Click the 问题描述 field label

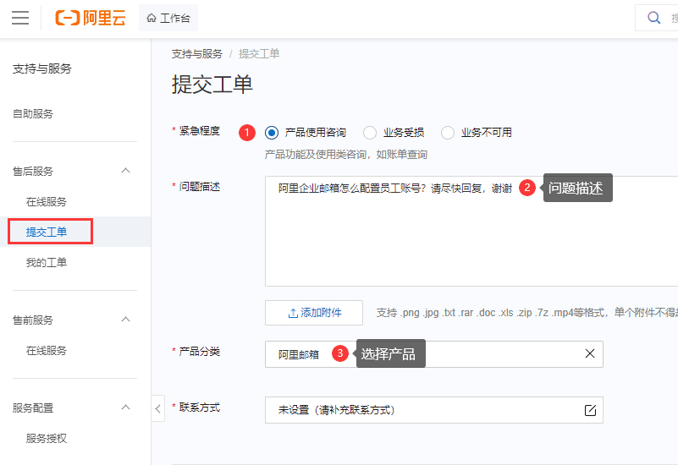(x=199, y=187)
